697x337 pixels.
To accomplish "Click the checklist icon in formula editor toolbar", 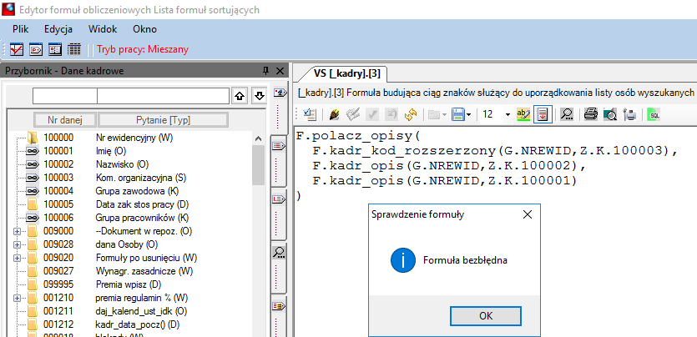I will click(x=310, y=114).
